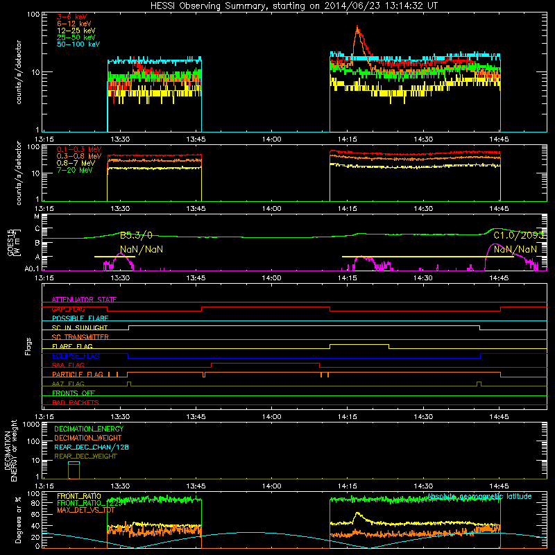Select the FLARE_FLAG label
Image resolution: width=555 pixels, height=555 pixels.
[x=72, y=346]
